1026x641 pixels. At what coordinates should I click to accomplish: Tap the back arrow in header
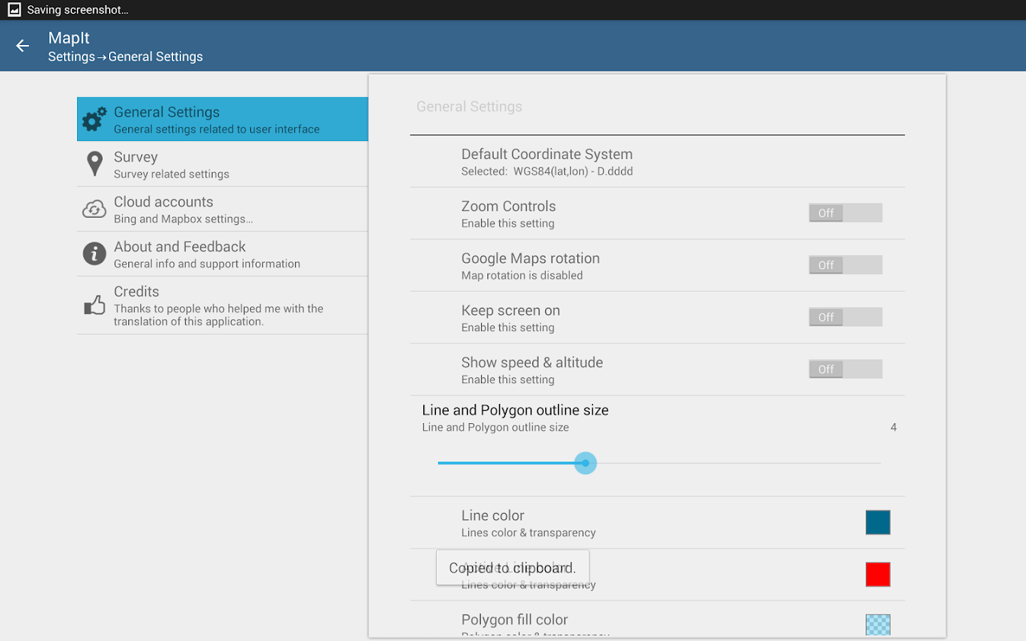click(x=23, y=46)
